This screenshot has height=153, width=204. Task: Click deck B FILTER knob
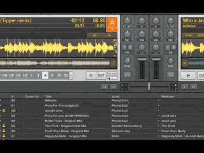[171, 21]
